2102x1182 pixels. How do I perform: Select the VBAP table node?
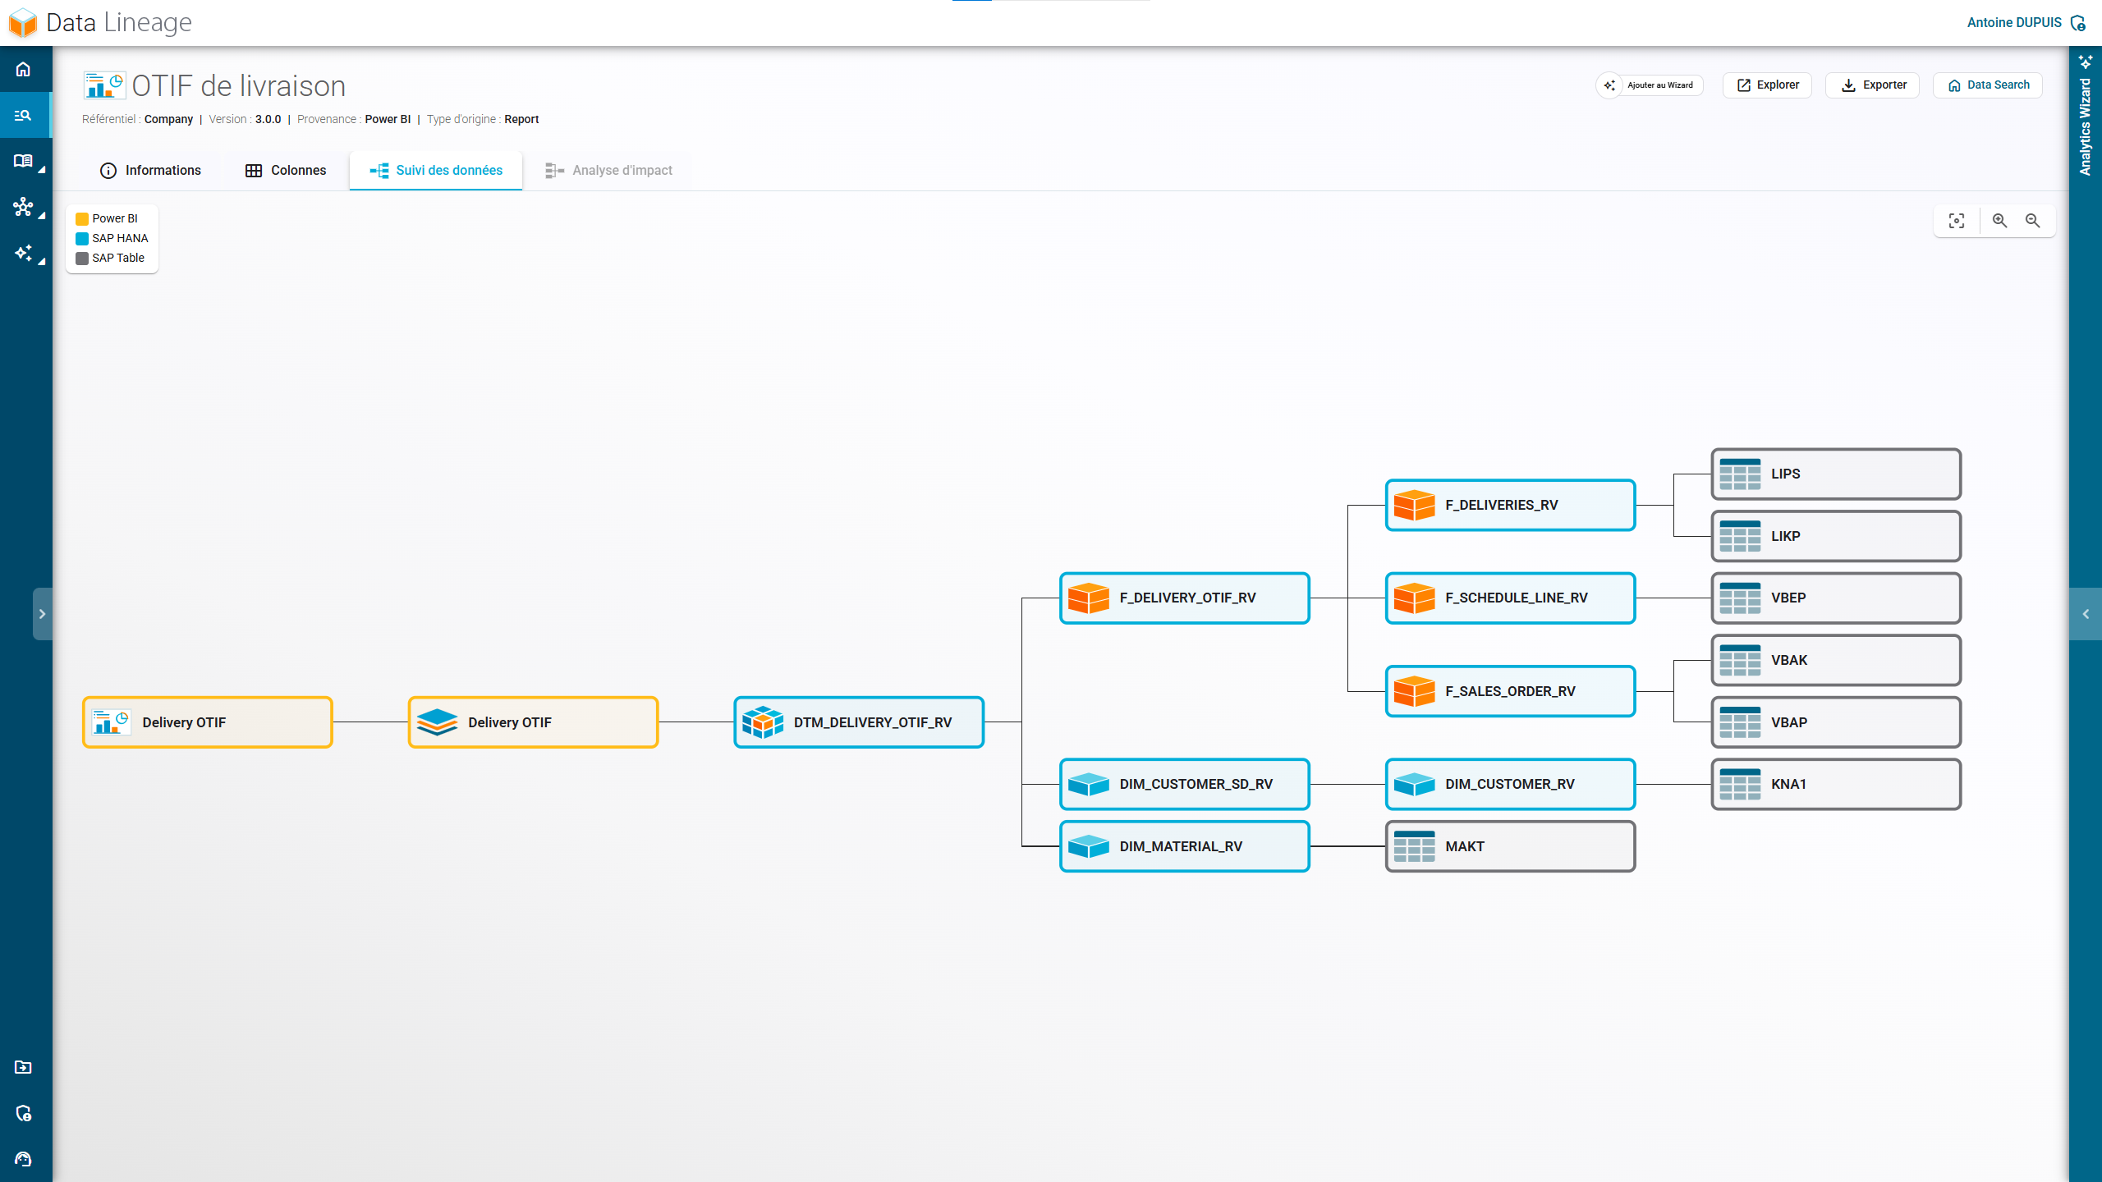click(1836, 722)
